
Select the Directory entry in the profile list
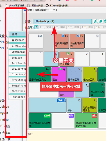[17, 74]
